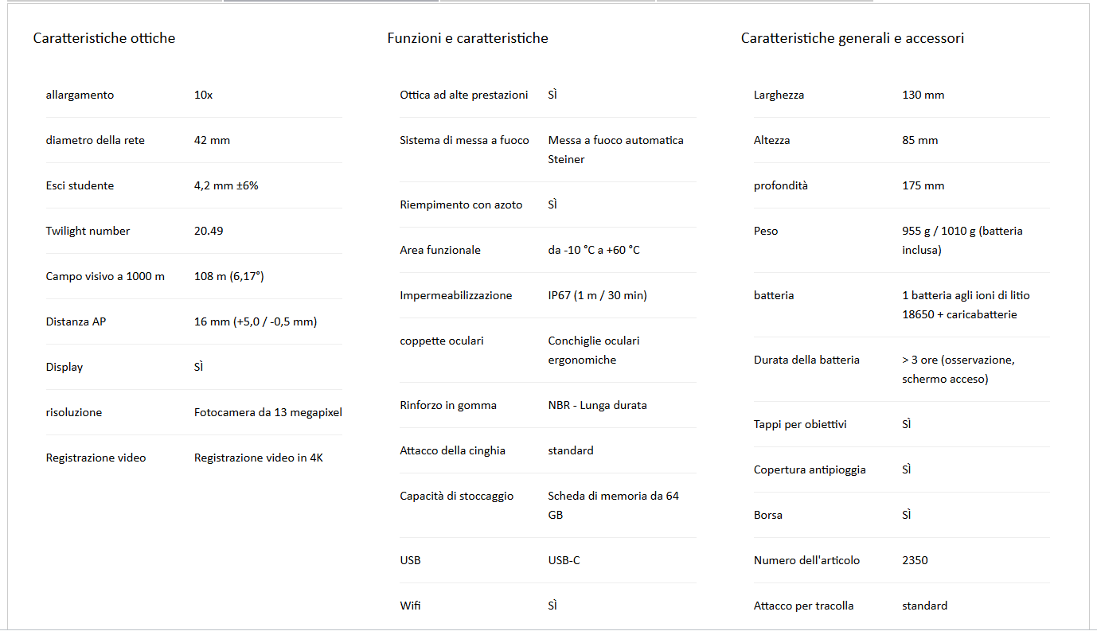Select "Sistema di messa a fuoco" label
The image size is (1097, 635).
point(464,140)
